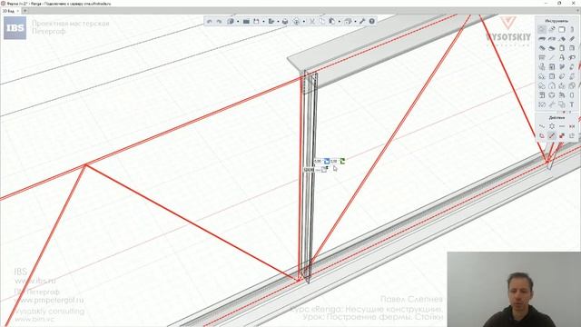581x327 pixels.
Task: Select the rectangle-shaped tool in tools panel
Action: (562, 29)
